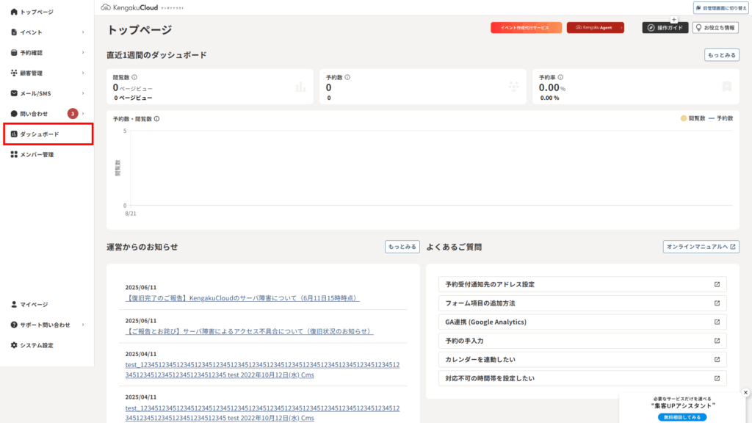Expand the サポート問い合わせ submenu
752x423 pixels.
point(83,325)
